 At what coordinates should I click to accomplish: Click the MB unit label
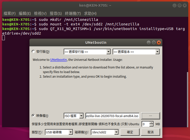(158, 124)
